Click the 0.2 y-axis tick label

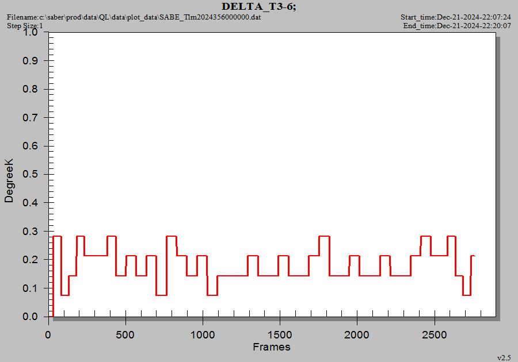coord(30,260)
